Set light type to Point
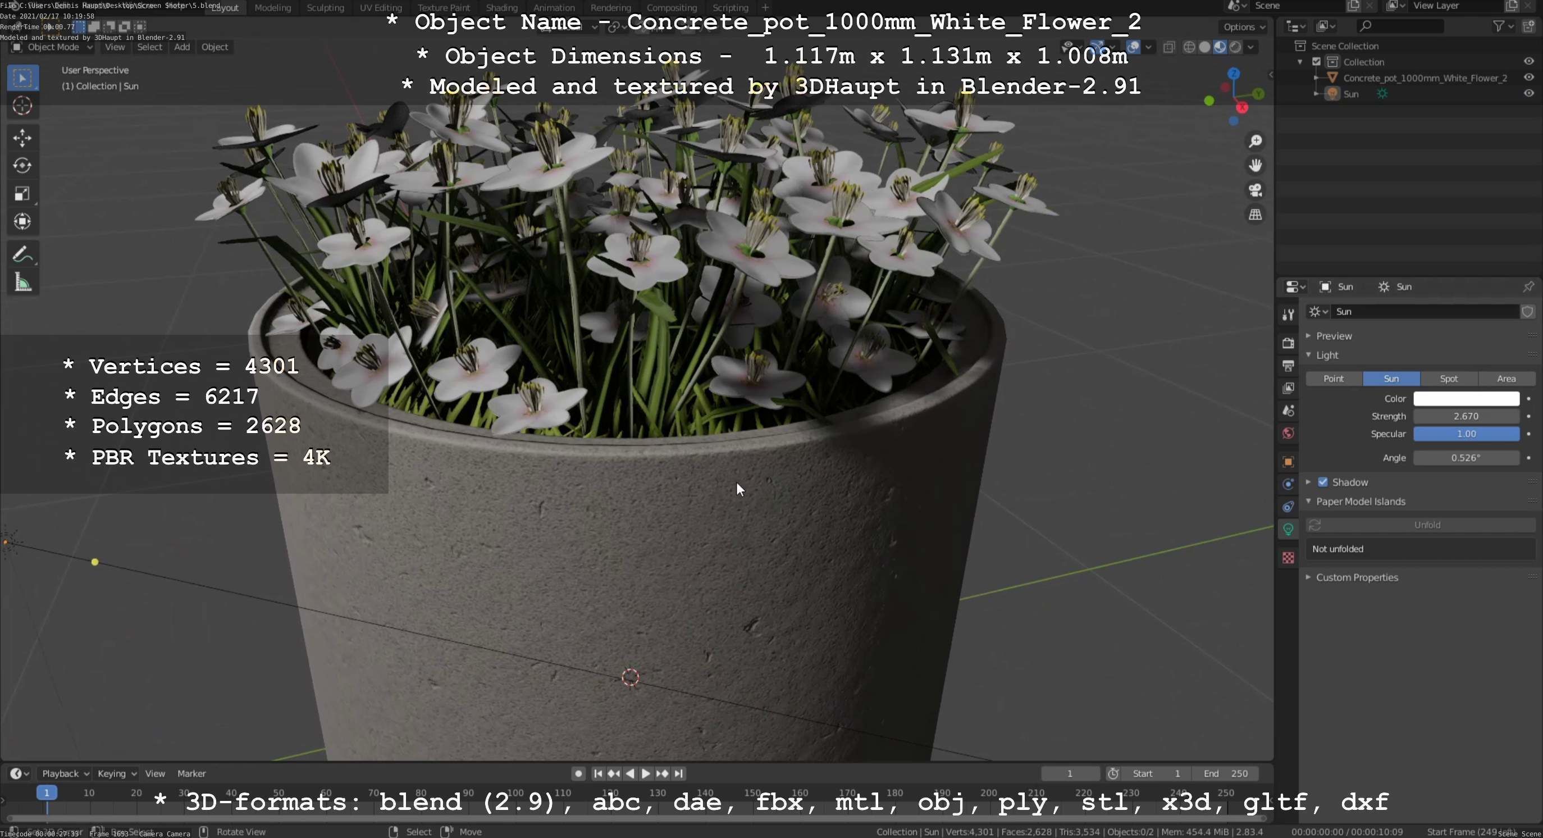 pos(1334,379)
